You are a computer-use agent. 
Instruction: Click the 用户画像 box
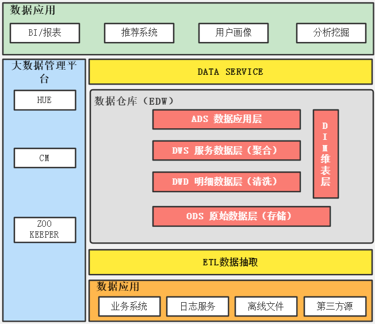pyautogui.click(x=234, y=33)
